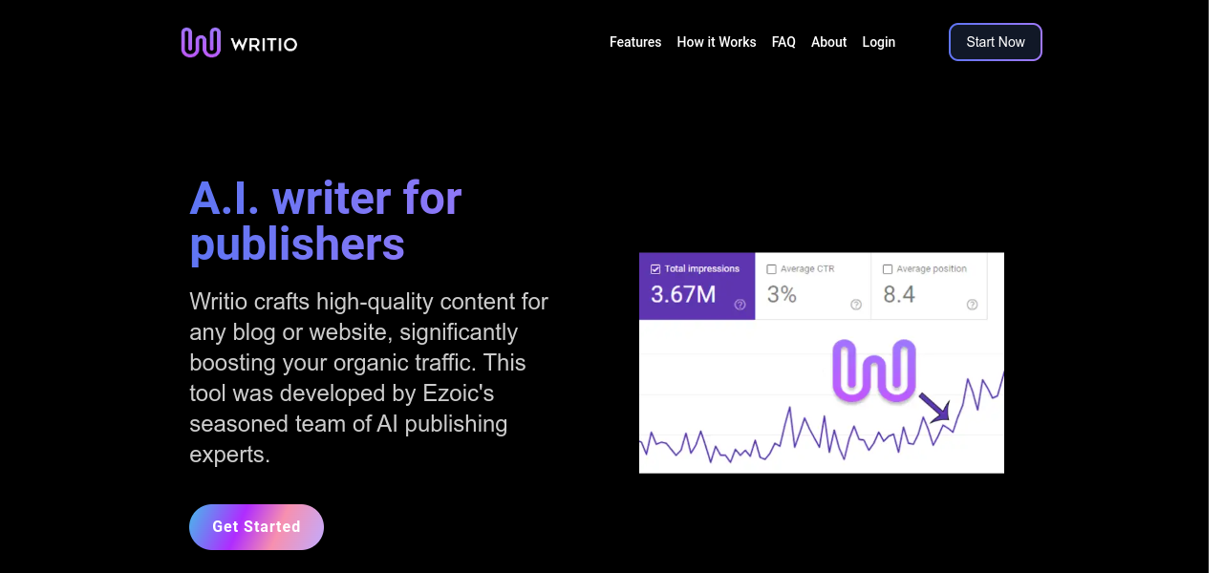Toggle the Total impressions checkbox
Viewport: 1223px width, 573px height.
pos(655,269)
